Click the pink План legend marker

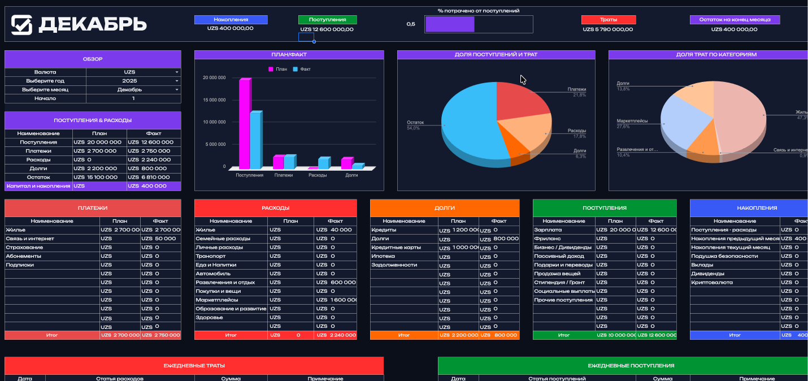270,69
